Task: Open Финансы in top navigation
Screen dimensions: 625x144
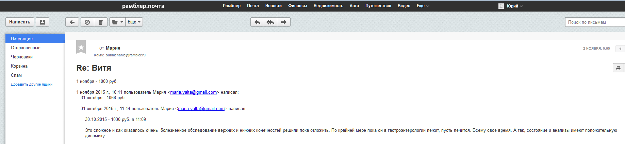Action: pyautogui.click(x=298, y=6)
